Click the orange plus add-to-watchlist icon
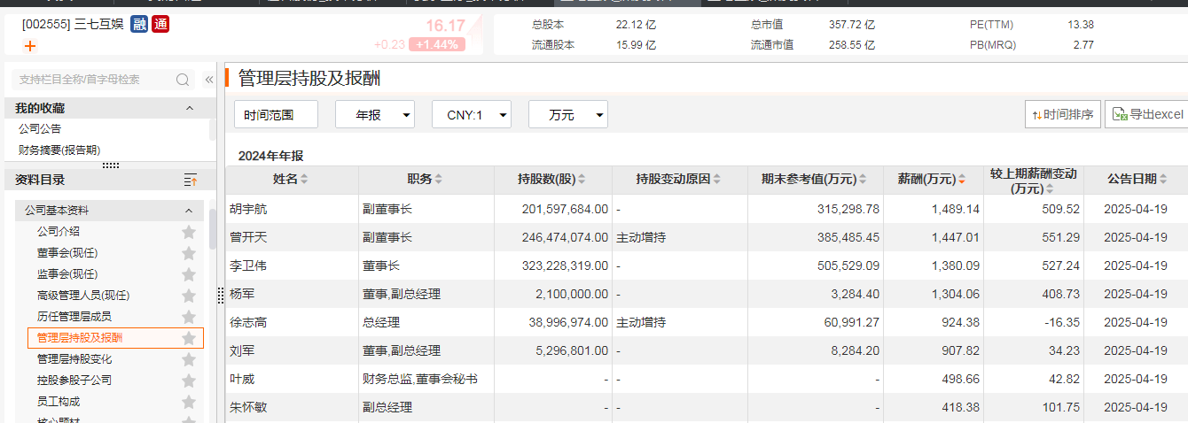The width and height of the screenshot is (1188, 423). click(x=30, y=46)
